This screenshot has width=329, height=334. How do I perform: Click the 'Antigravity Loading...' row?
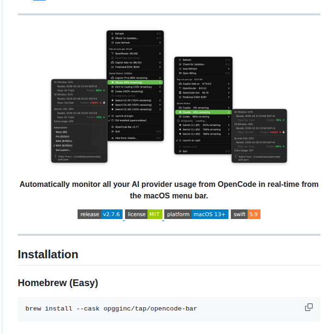click(203, 121)
